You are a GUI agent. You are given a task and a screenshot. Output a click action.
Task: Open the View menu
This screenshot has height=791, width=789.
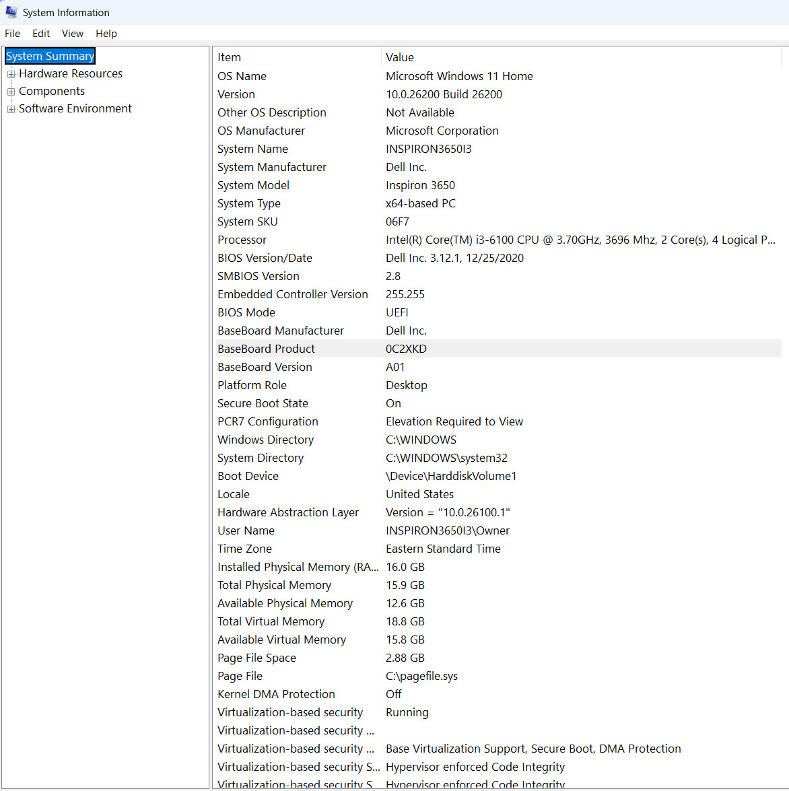coord(73,33)
